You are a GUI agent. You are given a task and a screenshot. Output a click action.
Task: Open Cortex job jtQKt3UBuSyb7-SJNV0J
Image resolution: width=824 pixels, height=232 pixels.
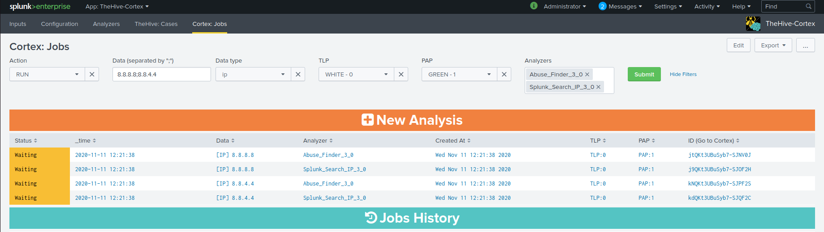coord(719,155)
